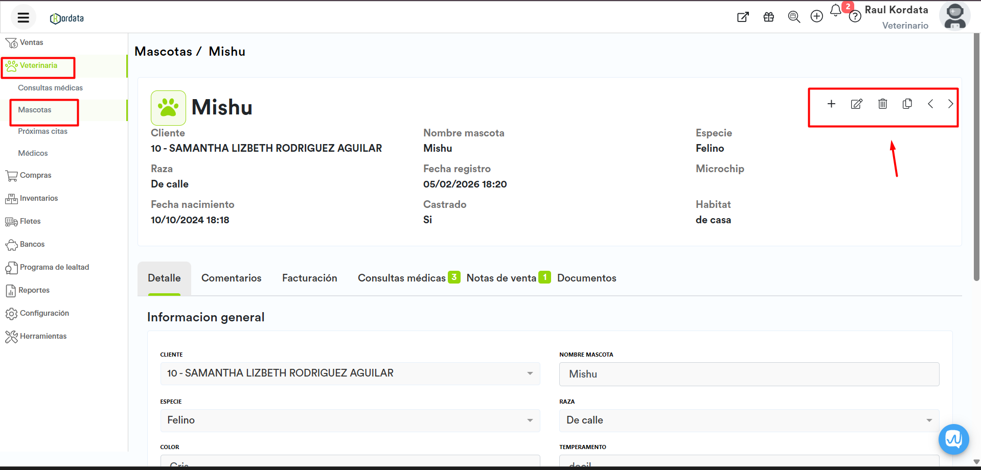Open the Consultas médicas tab
The width and height of the screenshot is (981, 470).
(402, 278)
